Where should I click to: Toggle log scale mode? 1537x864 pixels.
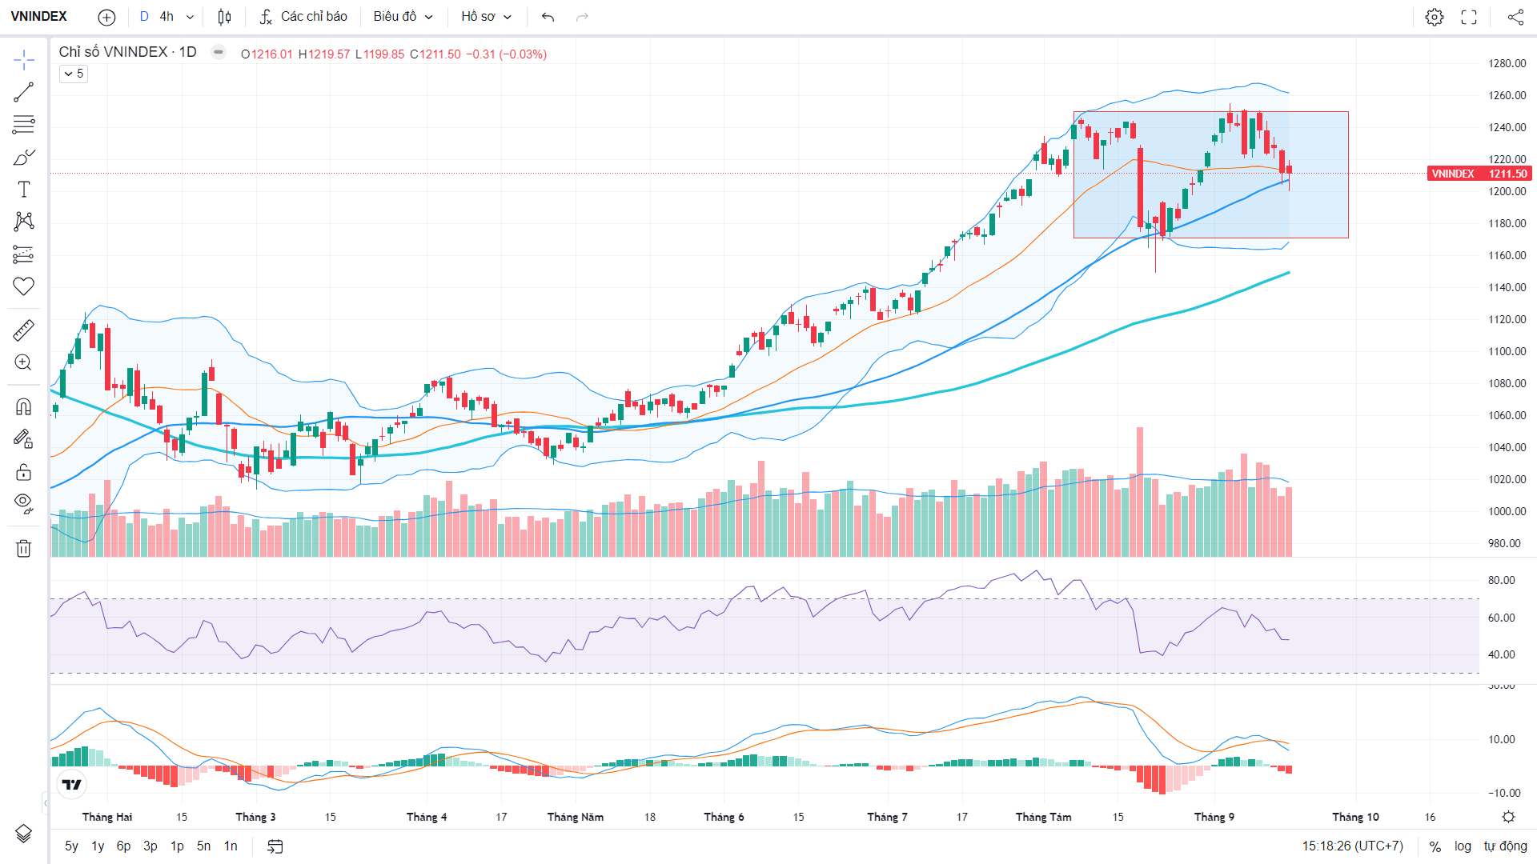click(1463, 846)
